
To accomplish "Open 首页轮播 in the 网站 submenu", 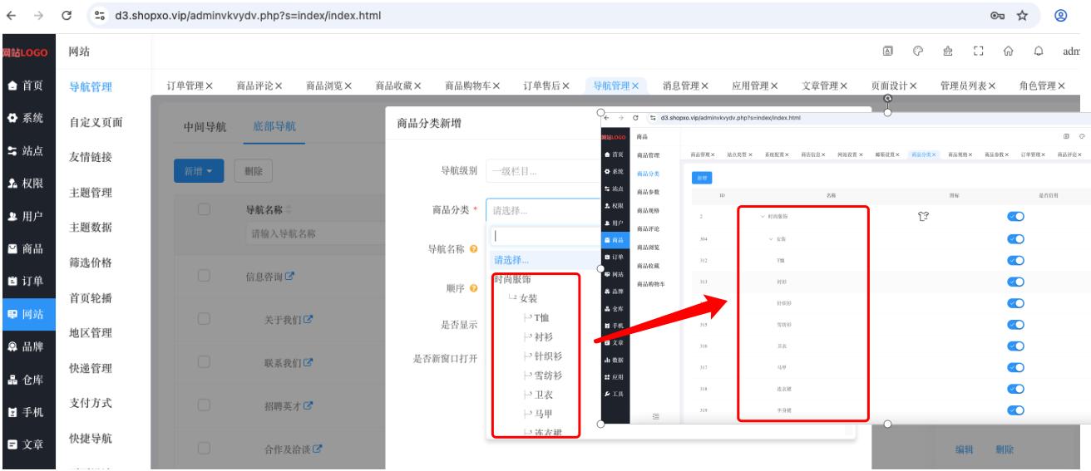I will [91, 297].
